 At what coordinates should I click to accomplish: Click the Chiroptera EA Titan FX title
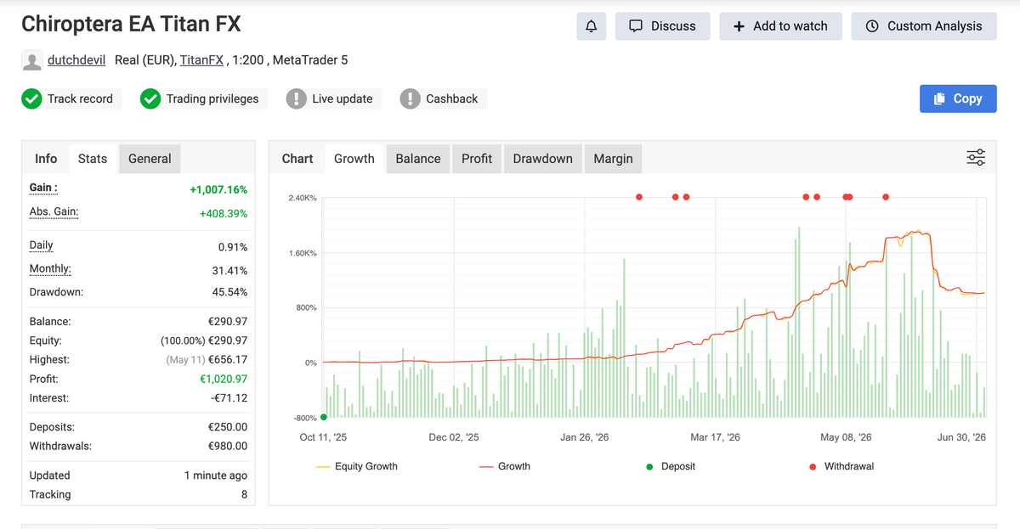(x=131, y=24)
